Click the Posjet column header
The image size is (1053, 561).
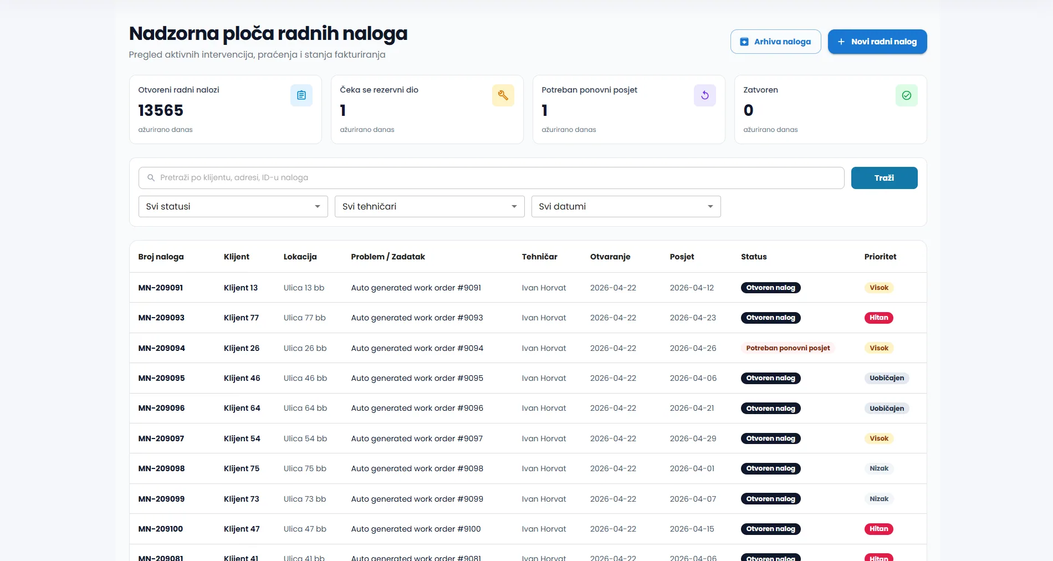[682, 257]
